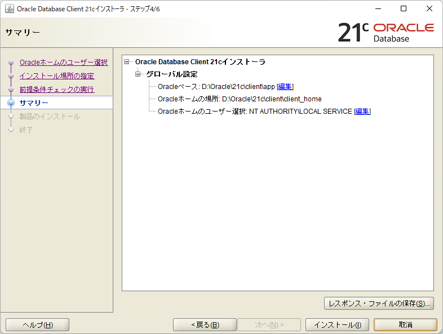Open help with the ヘルプ(H) button

[38, 325]
